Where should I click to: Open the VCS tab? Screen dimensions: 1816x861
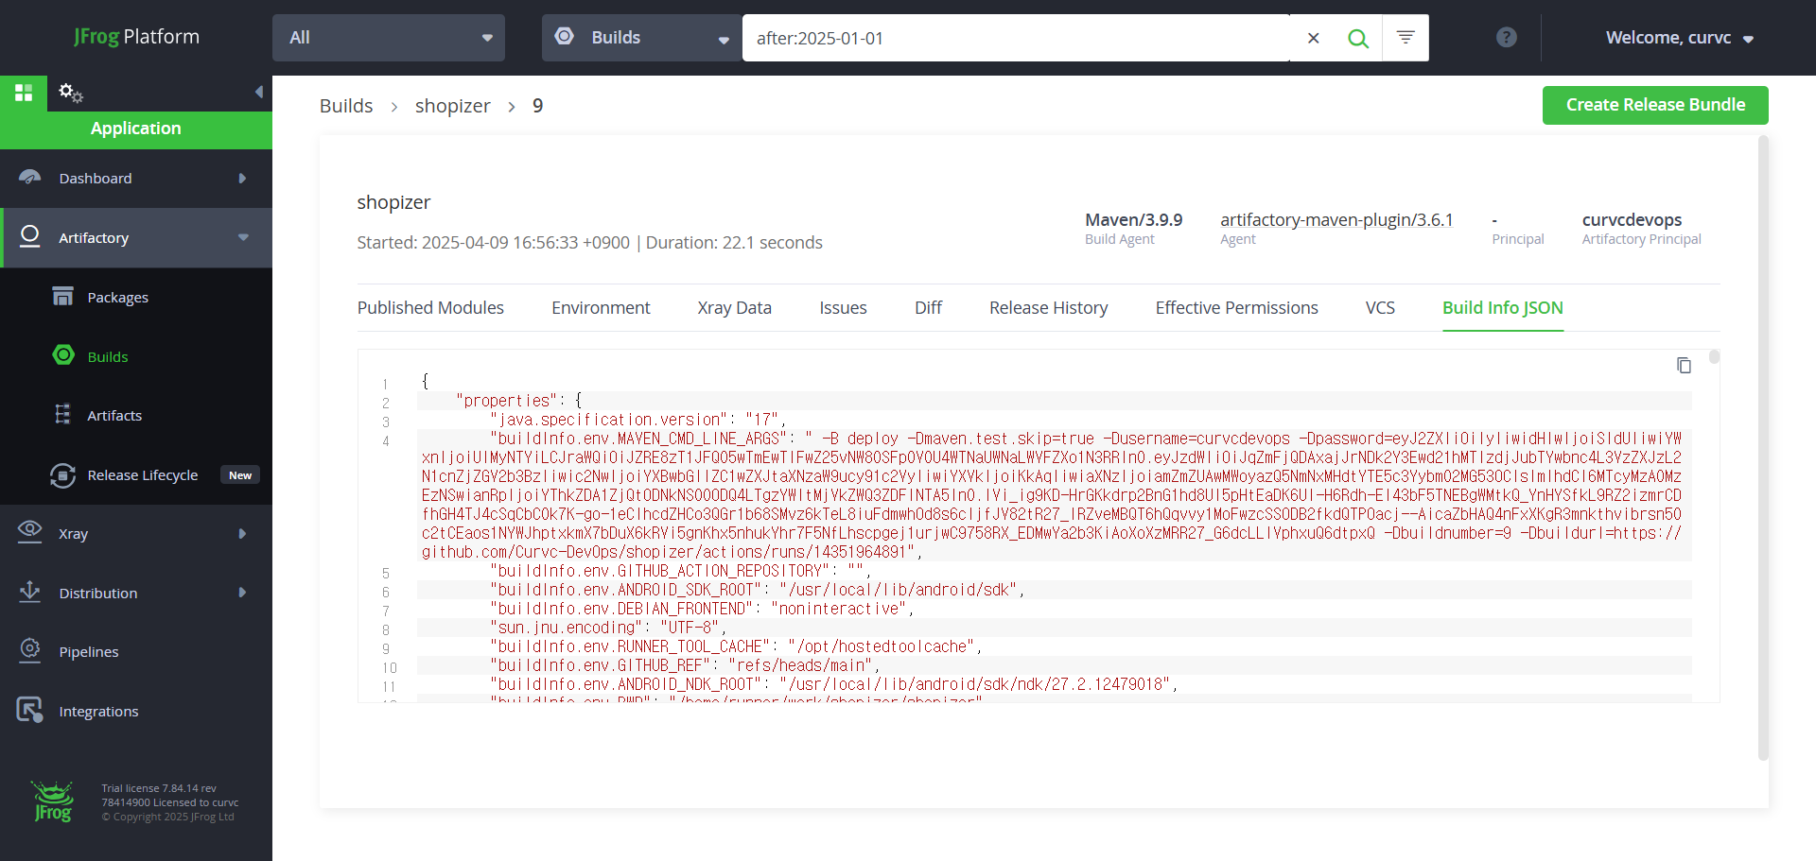(x=1380, y=307)
